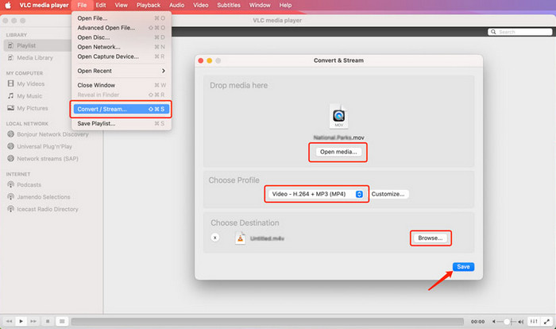Toggle the playlist view icon

pos(61,321)
